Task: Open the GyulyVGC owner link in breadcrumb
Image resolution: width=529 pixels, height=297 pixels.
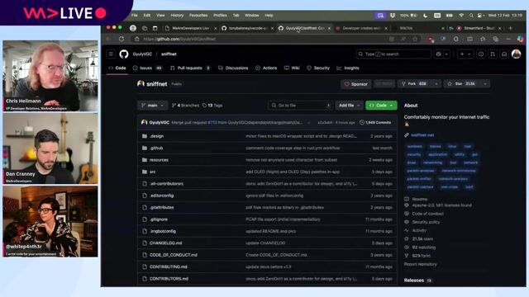Action: coord(142,54)
